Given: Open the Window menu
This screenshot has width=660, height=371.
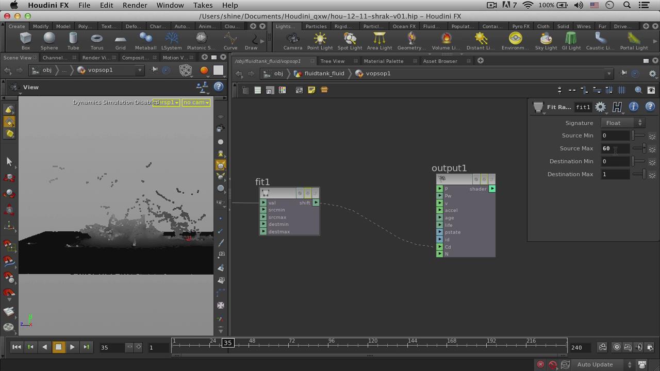Looking at the screenshot, I should (x=170, y=5).
